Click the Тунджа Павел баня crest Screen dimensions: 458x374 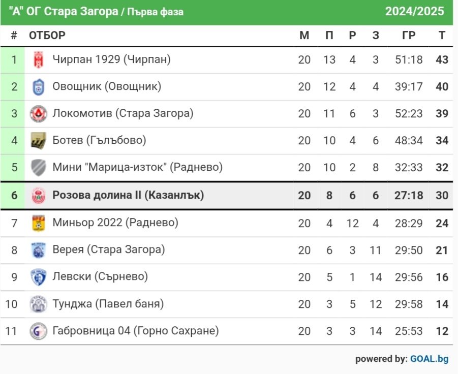[39, 304]
